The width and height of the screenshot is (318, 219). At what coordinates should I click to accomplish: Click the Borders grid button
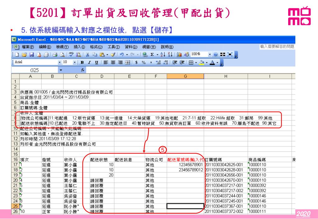coord(191,63)
